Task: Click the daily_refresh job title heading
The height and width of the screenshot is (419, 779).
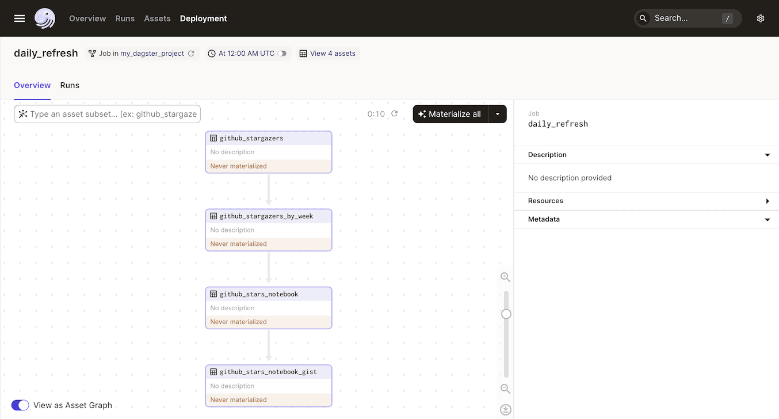Action: tap(46, 53)
